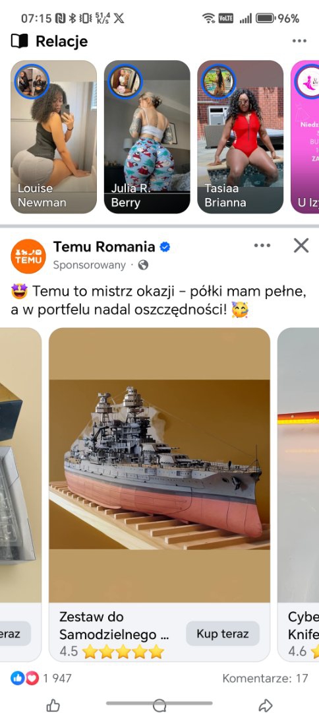Open the battleship model product image
The image size is (319, 713).
[x=159, y=465]
